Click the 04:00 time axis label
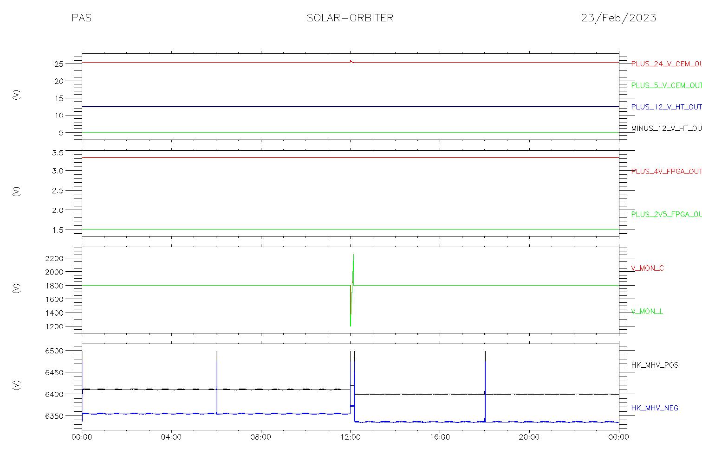 (x=171, y=437)
